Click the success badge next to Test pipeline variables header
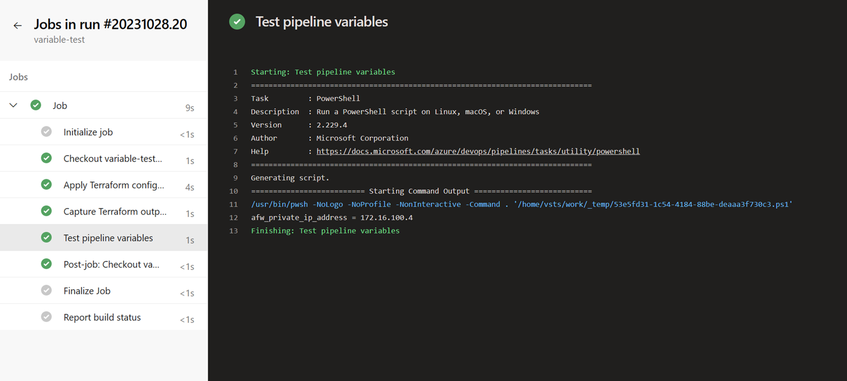The height and width of the screenshot is (381, 847). (x=236, y=21)
